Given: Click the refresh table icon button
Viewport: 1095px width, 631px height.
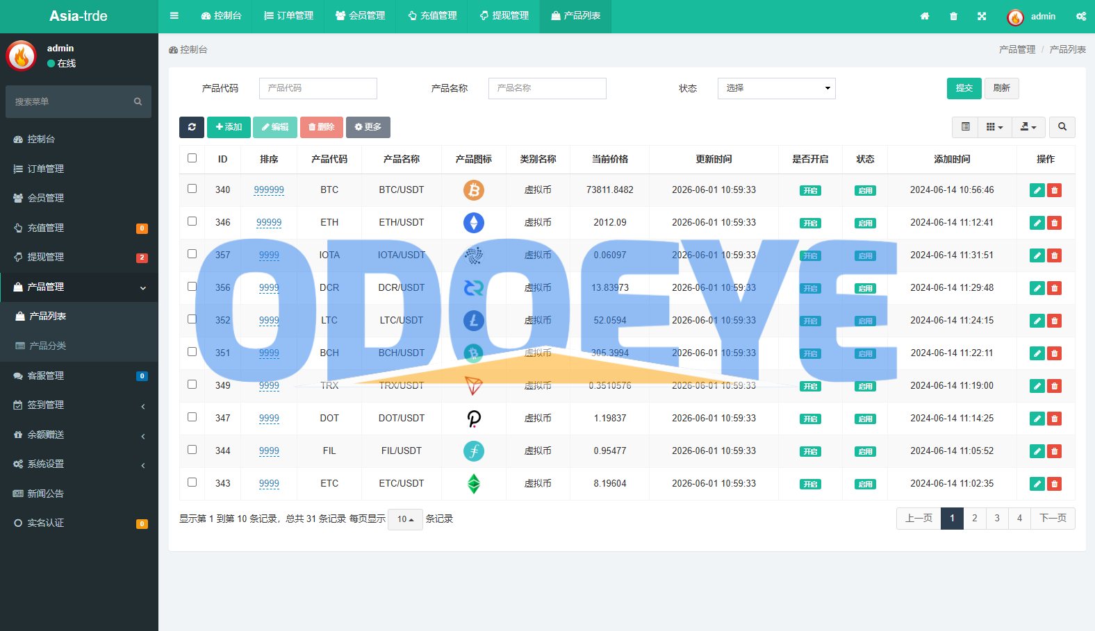Looking at the screenshot, I should 192,127.
